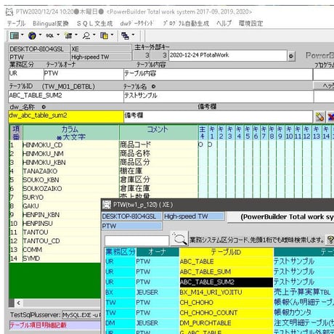
Task: Click the 2020-12-24 PTotalWork field
Action: tap(228, 55)
